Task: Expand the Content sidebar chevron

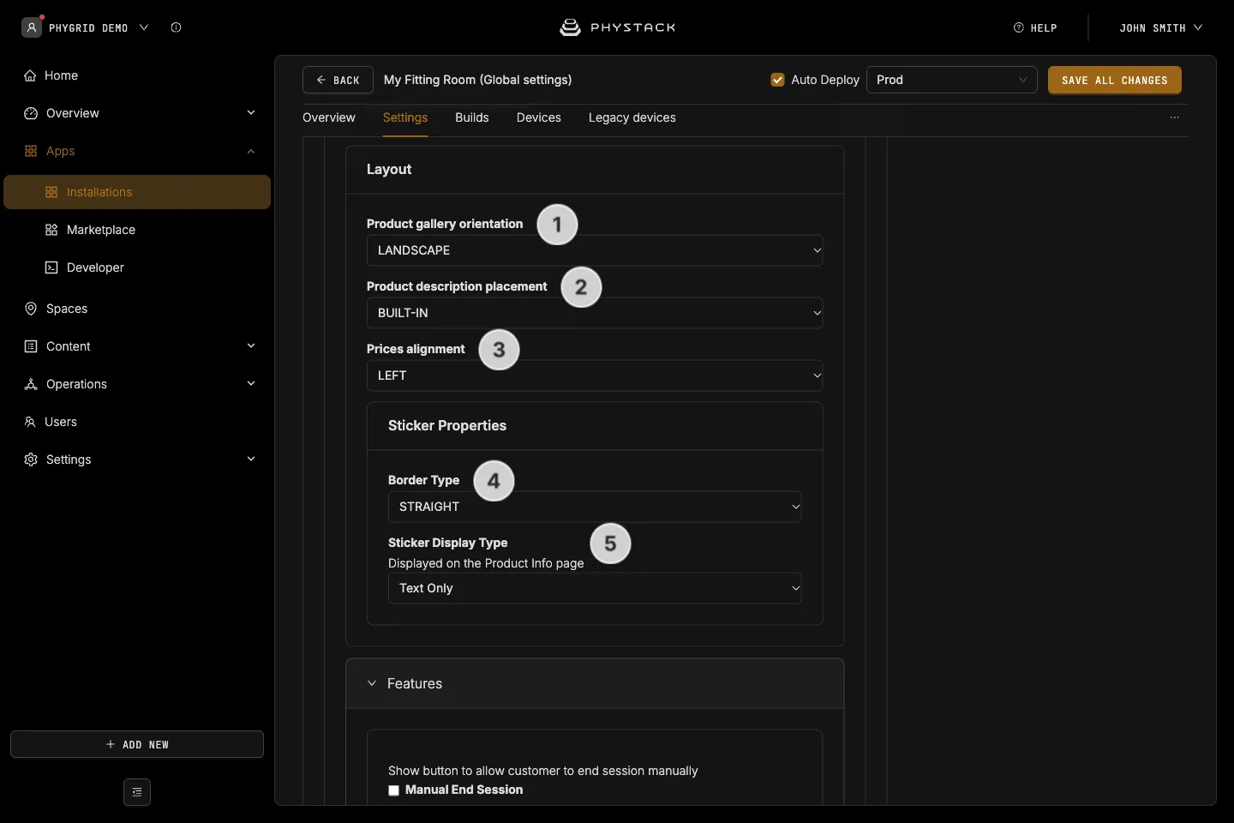Action: [x=251, y=345]
